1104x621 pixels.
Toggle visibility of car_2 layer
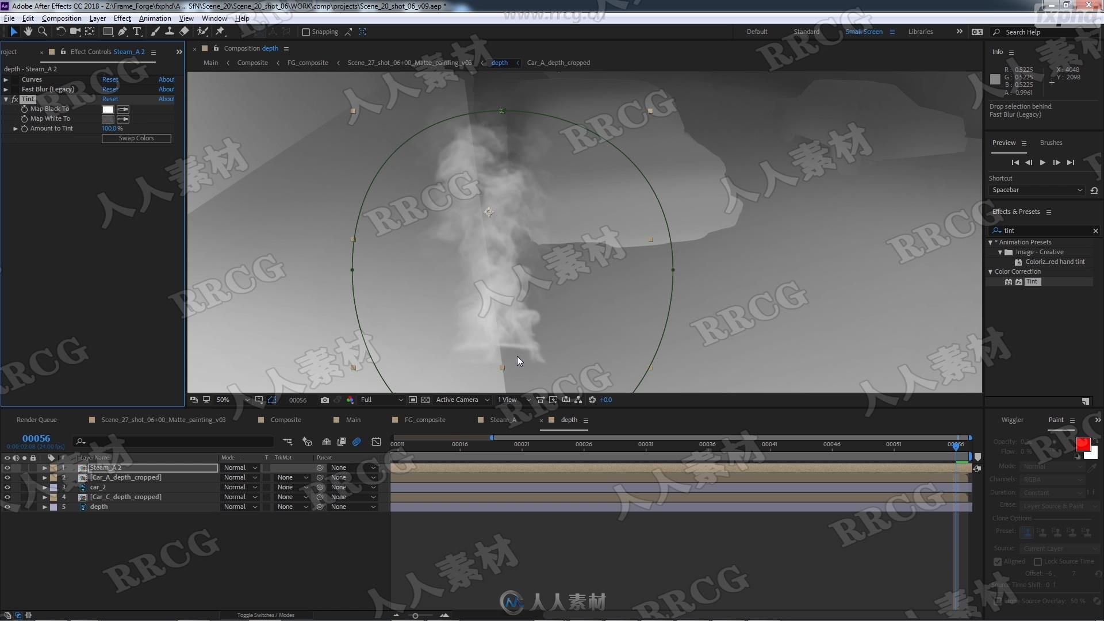7,488
